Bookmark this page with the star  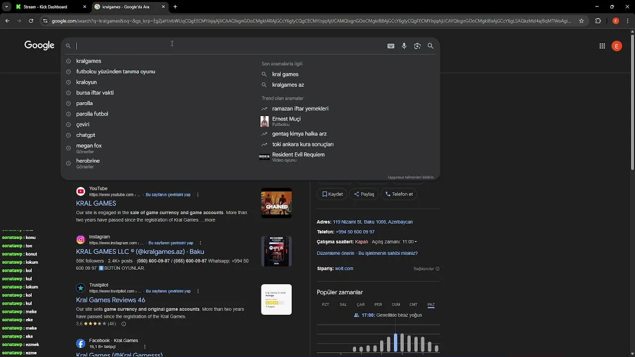tap(582, 21)
